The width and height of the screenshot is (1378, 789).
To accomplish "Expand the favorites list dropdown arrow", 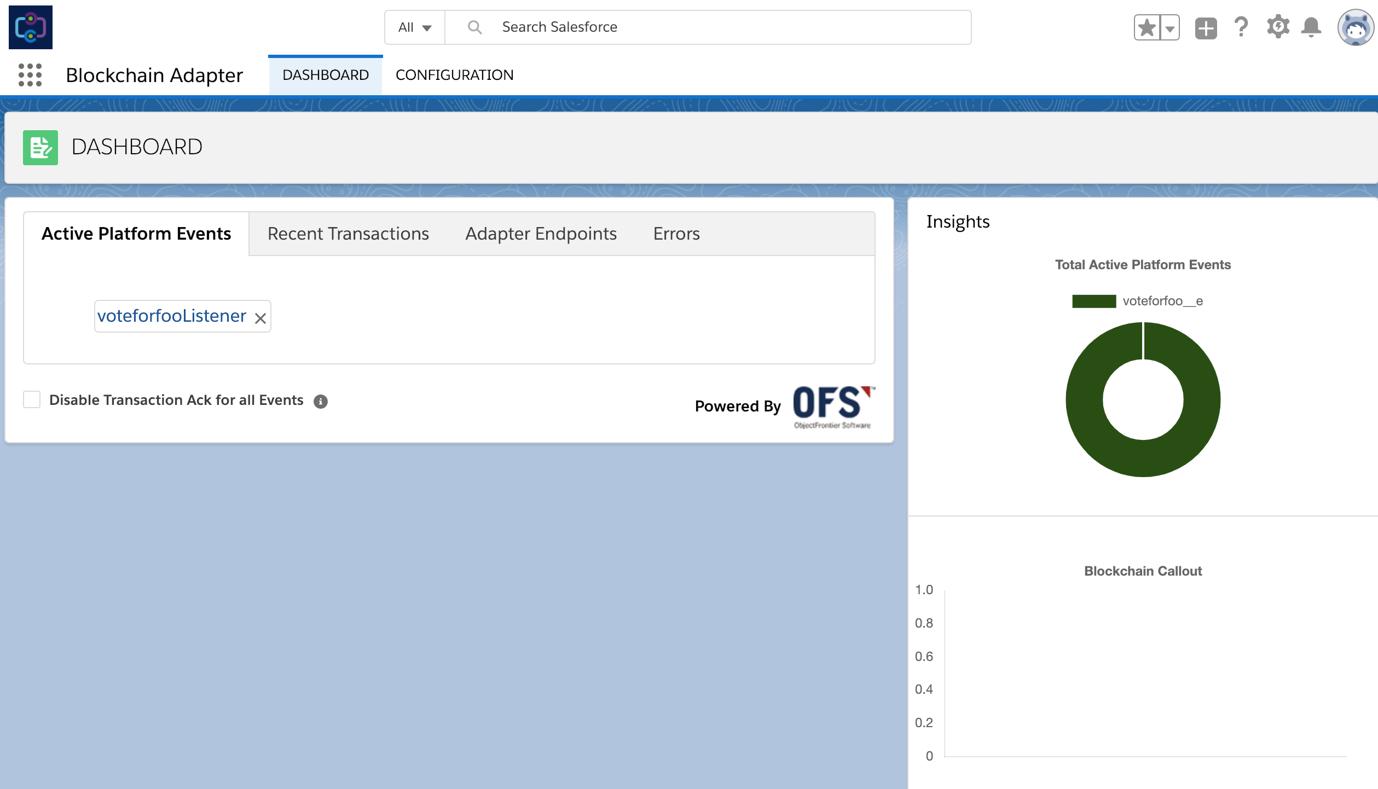I will click(1169, 27).
